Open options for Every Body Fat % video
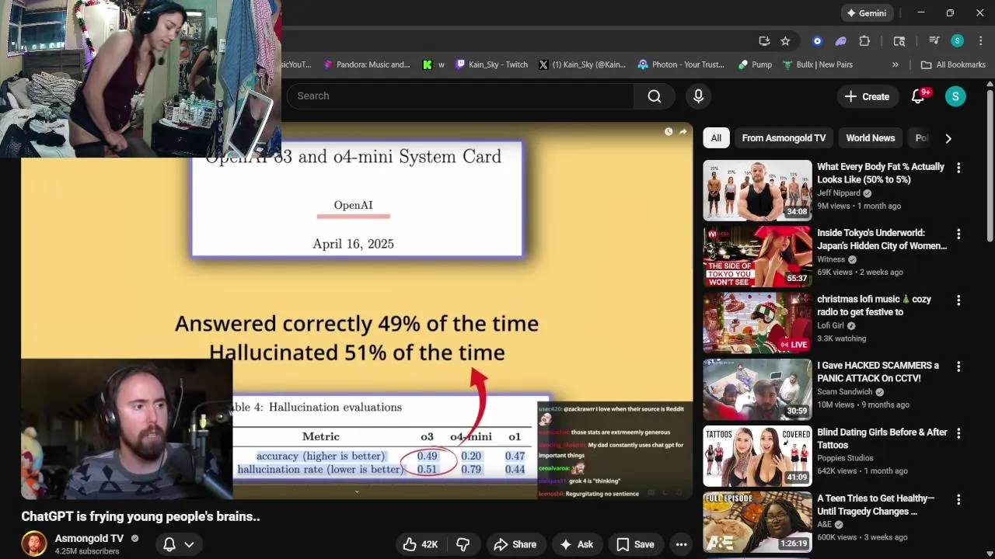 click(958, 168)
